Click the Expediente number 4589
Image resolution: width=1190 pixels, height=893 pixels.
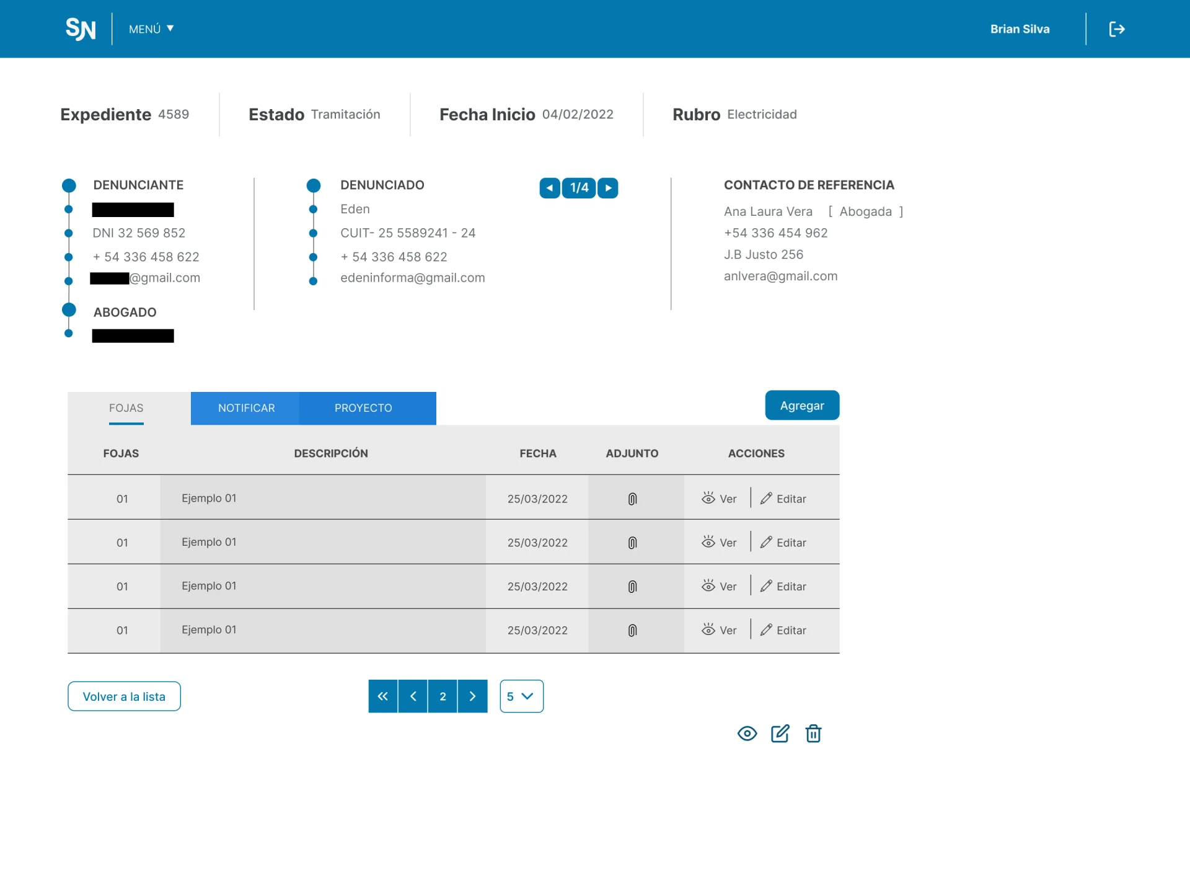pos(174,114)
